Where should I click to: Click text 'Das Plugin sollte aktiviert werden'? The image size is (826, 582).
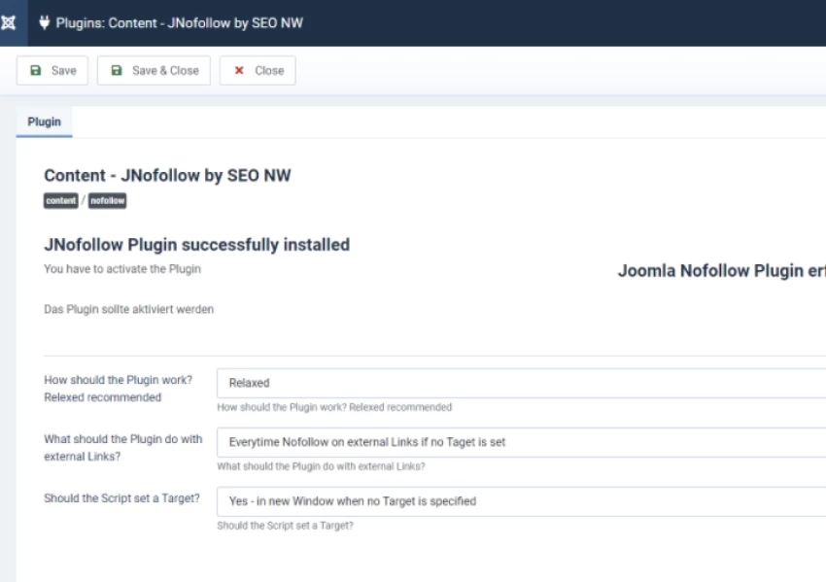click(128, 309)
